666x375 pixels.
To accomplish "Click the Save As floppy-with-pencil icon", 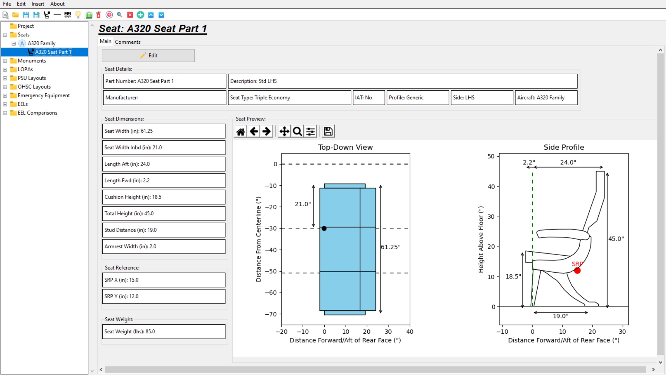I will pyautogui.click(x=36, y=15).
